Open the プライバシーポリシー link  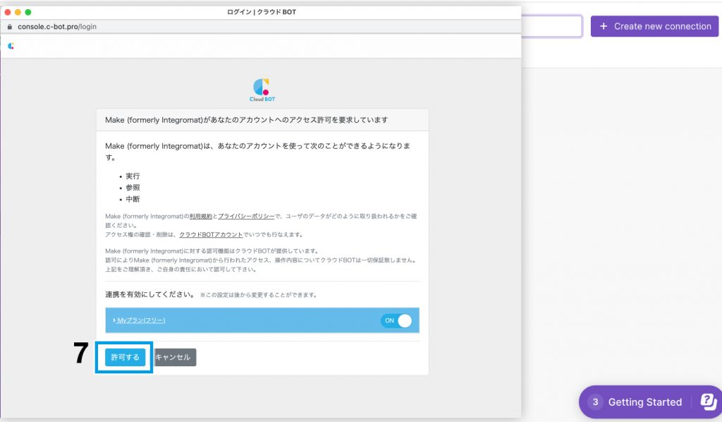click(246, 216)
